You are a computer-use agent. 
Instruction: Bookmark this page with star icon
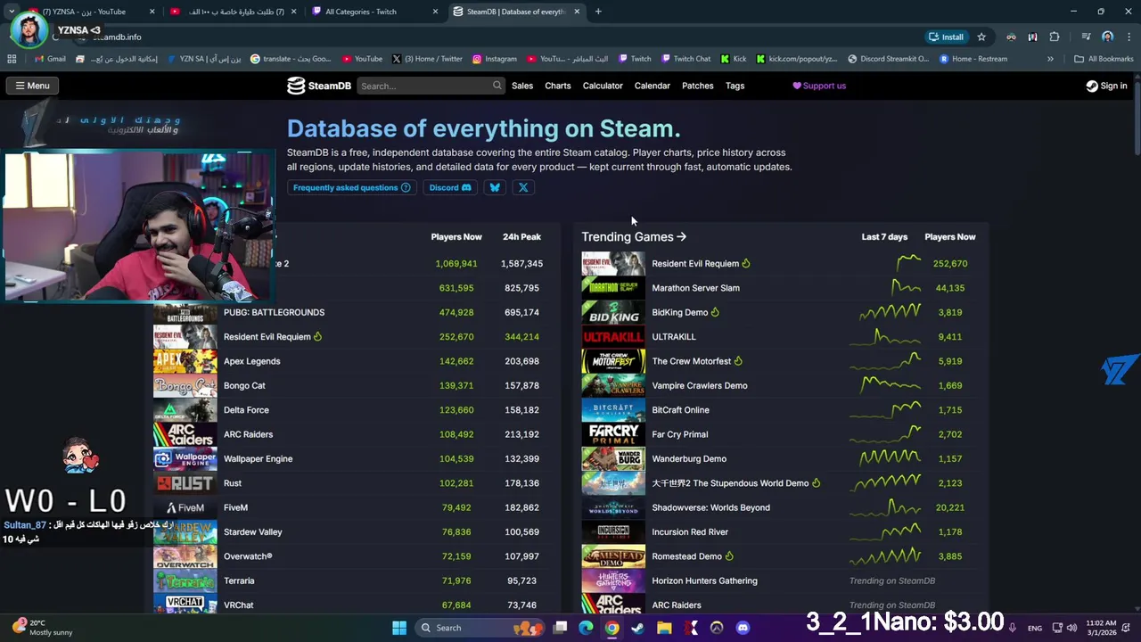click(981, 37)
